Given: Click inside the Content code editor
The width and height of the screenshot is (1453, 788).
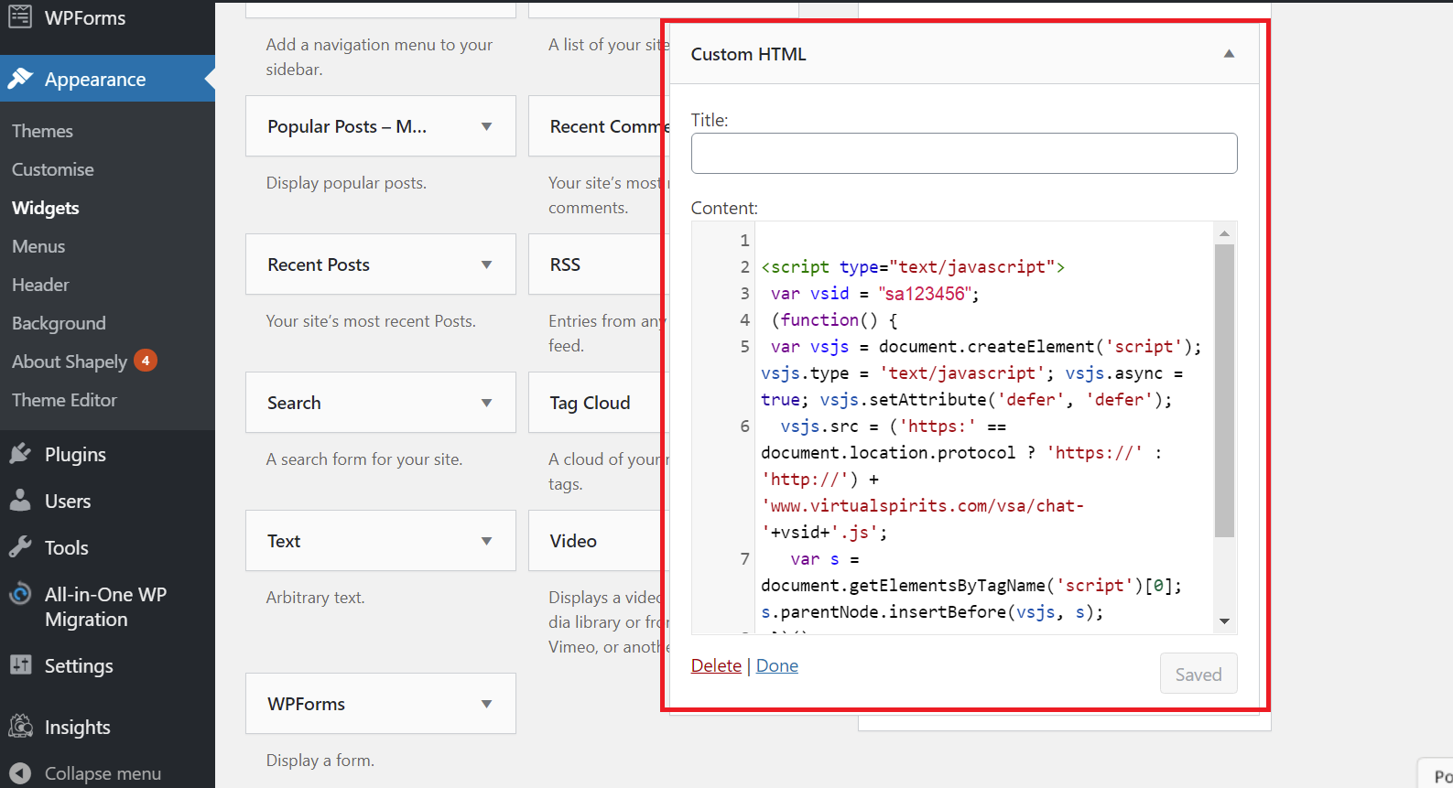Looking at the screenshot, I should click(x=984, y=427).
